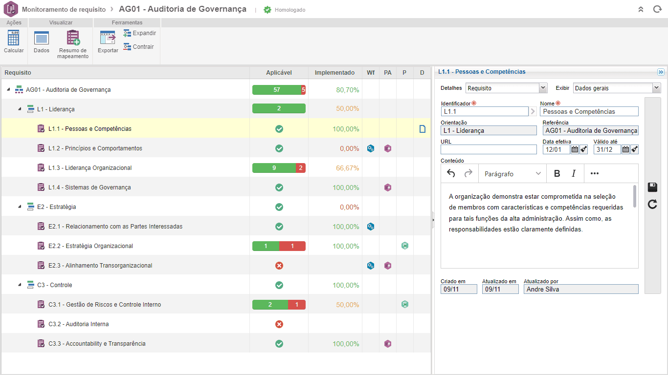Save requirement using the floppy disk icon
This screenshot has width=668, height=375.
(652, 187)
